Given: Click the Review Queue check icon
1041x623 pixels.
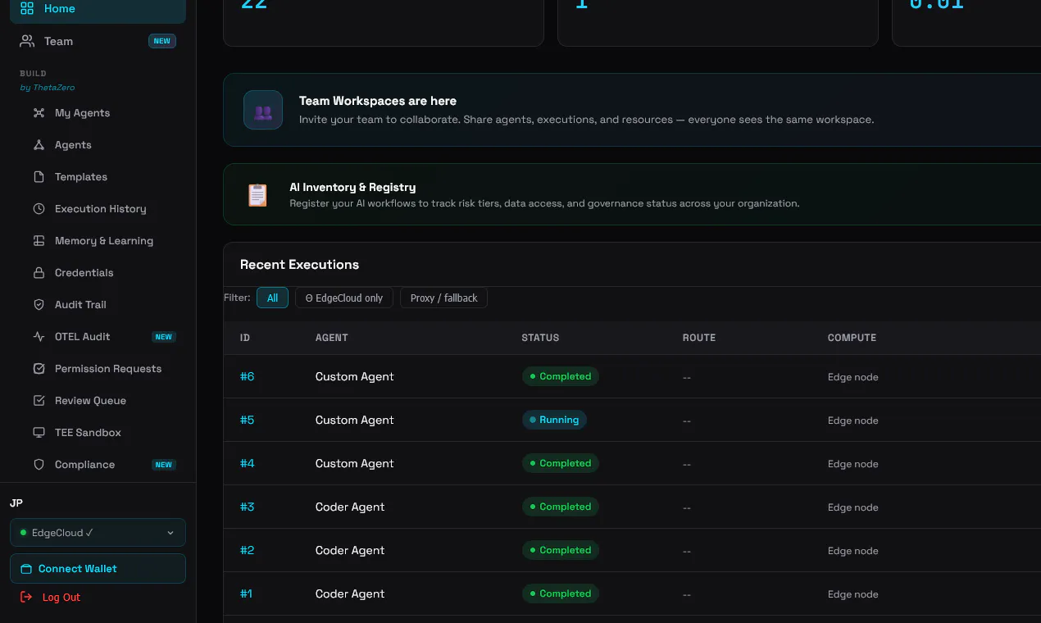Looking at the screenshot, I should (39, 401).
